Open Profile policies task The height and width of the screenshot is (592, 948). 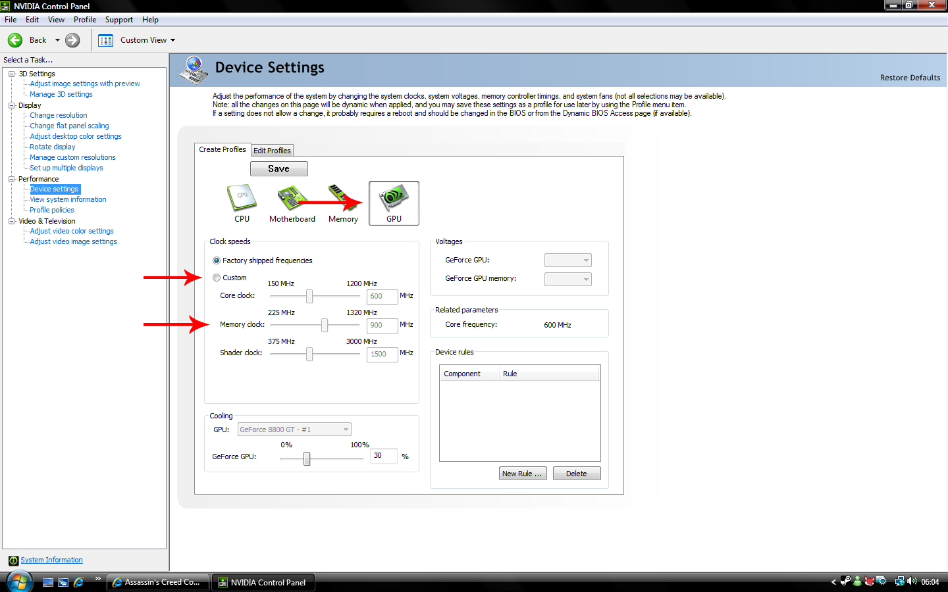coord(52,210)
